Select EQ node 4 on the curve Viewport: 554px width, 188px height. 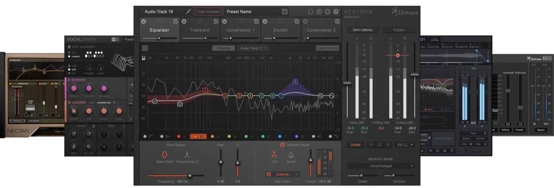click(x=250, y=96)
